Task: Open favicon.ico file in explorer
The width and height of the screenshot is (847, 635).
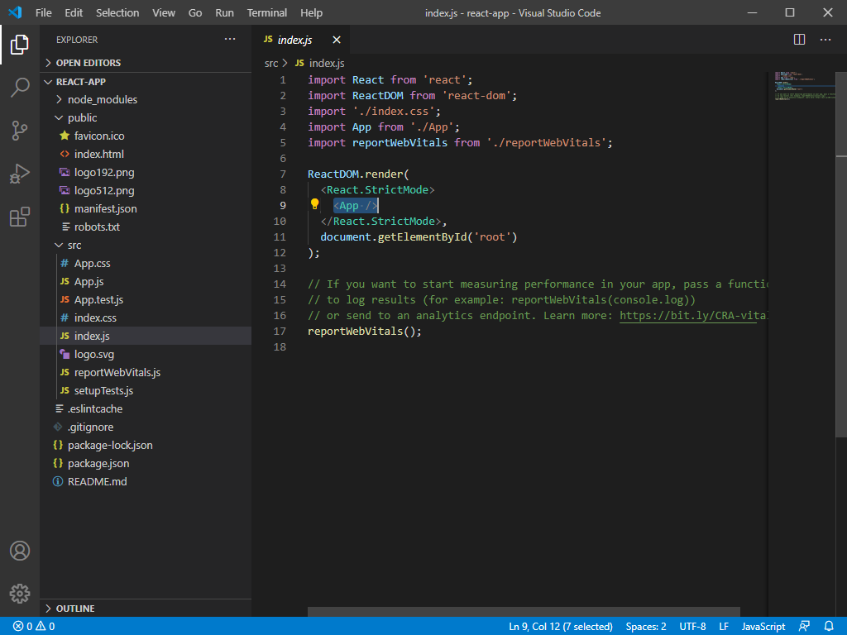Action: [x=146, y=136]
